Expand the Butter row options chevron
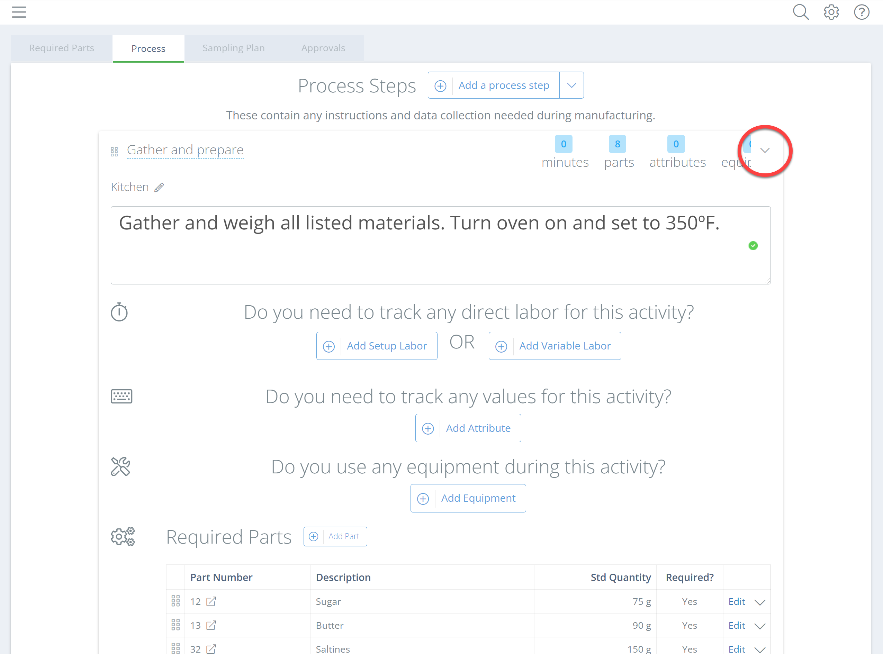 (760, 626)
